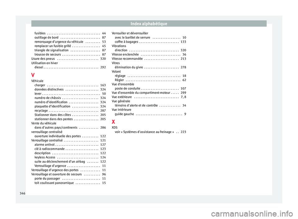Click the red V section heading
This screenshot has height=219, width=298.
(x=33, y=75)
